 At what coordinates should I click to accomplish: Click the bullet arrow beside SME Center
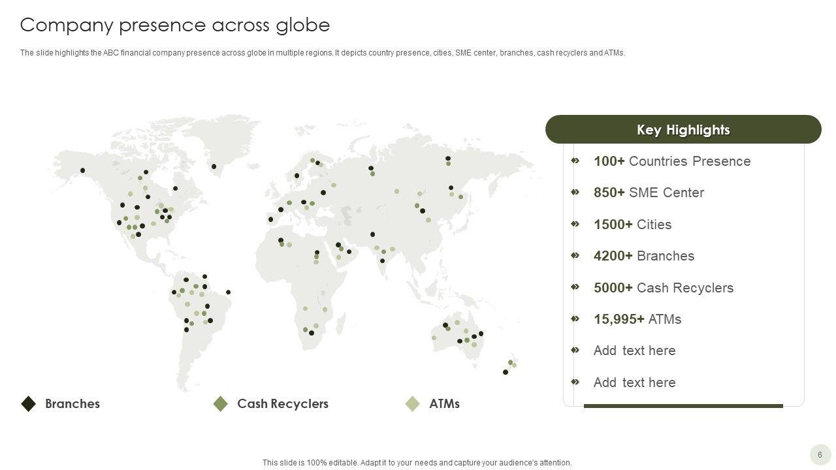(x=575, y=192)
